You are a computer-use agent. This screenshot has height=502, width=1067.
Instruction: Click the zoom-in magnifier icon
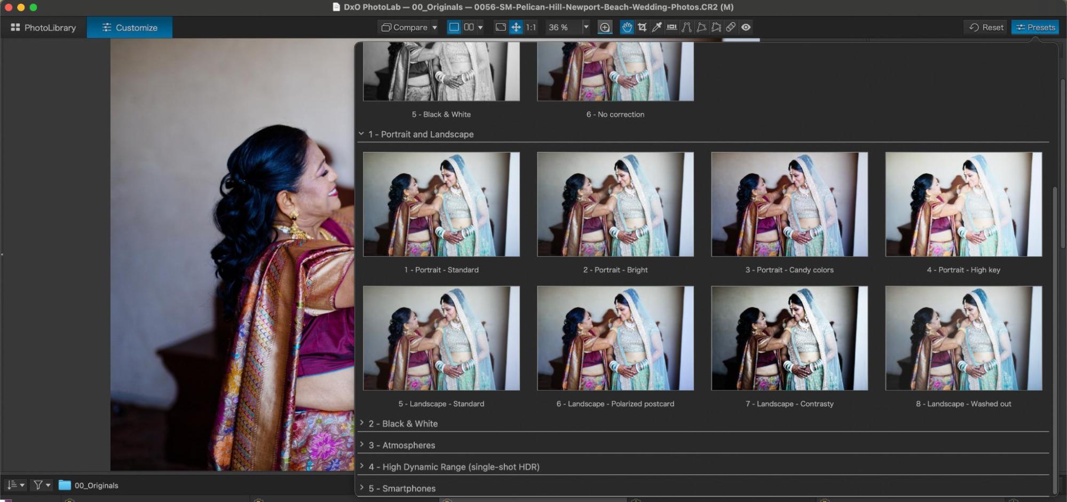point(605,27)
